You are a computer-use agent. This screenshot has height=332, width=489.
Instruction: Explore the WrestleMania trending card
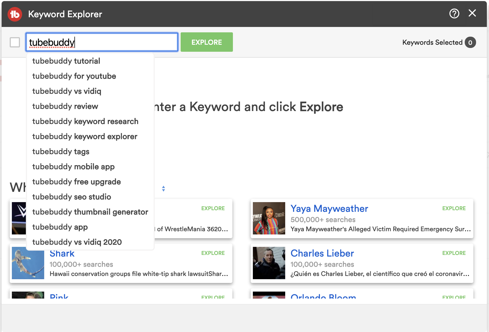pos(213,208)
